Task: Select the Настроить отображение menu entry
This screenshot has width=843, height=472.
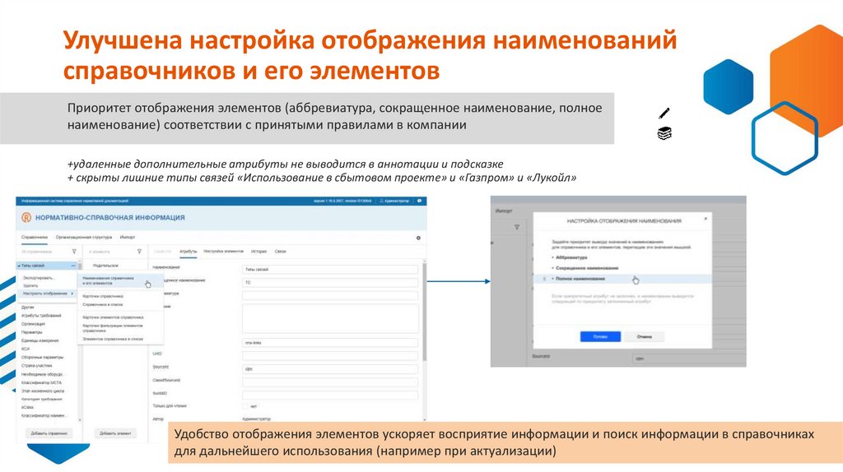Action: 46,294
